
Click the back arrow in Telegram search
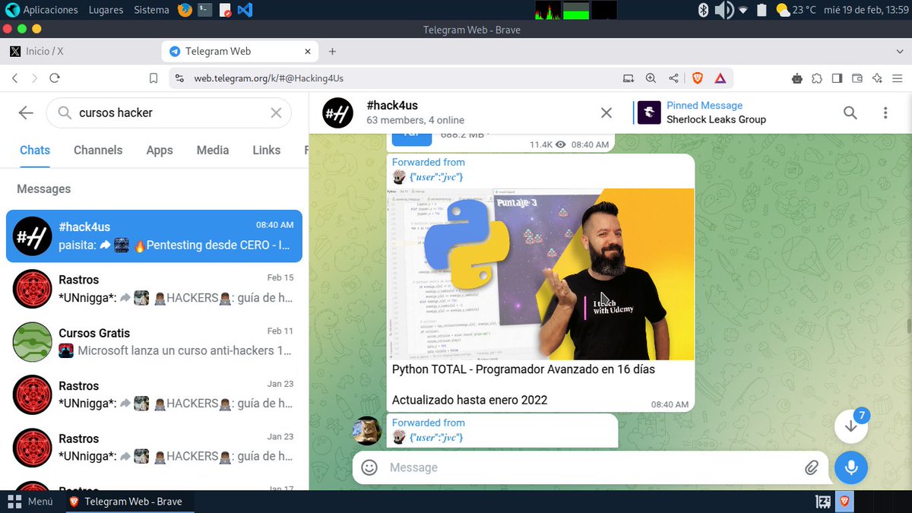26,112
